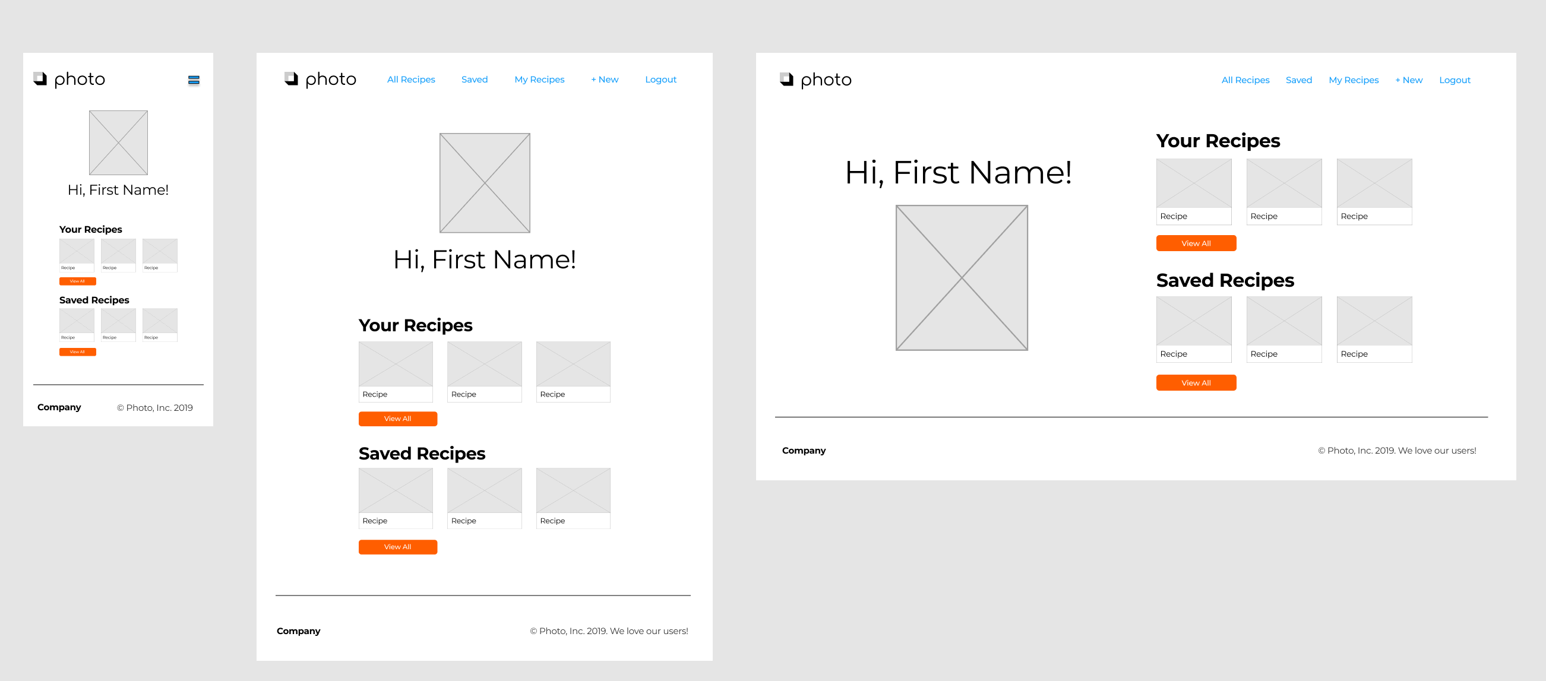1546x681 pixels.
Task: Click View All under Your Recipes, mobile mockup
Action: [x=77, y=281]
